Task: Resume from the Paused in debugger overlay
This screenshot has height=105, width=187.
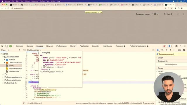Action: click(98, 12)
